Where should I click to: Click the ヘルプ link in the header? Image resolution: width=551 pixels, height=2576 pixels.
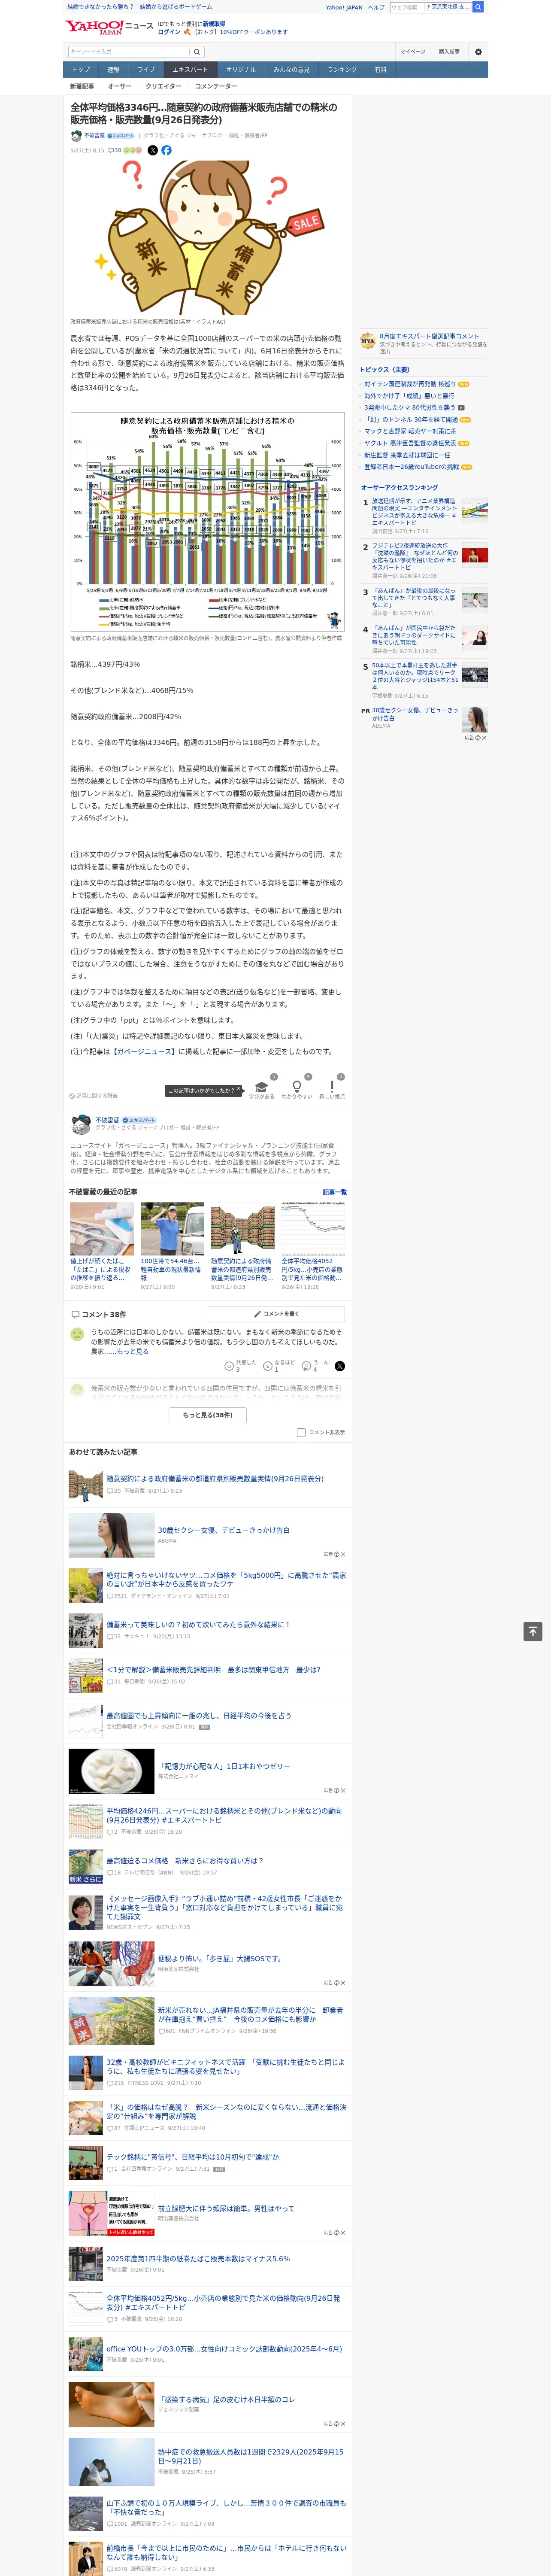pos(375,7)
